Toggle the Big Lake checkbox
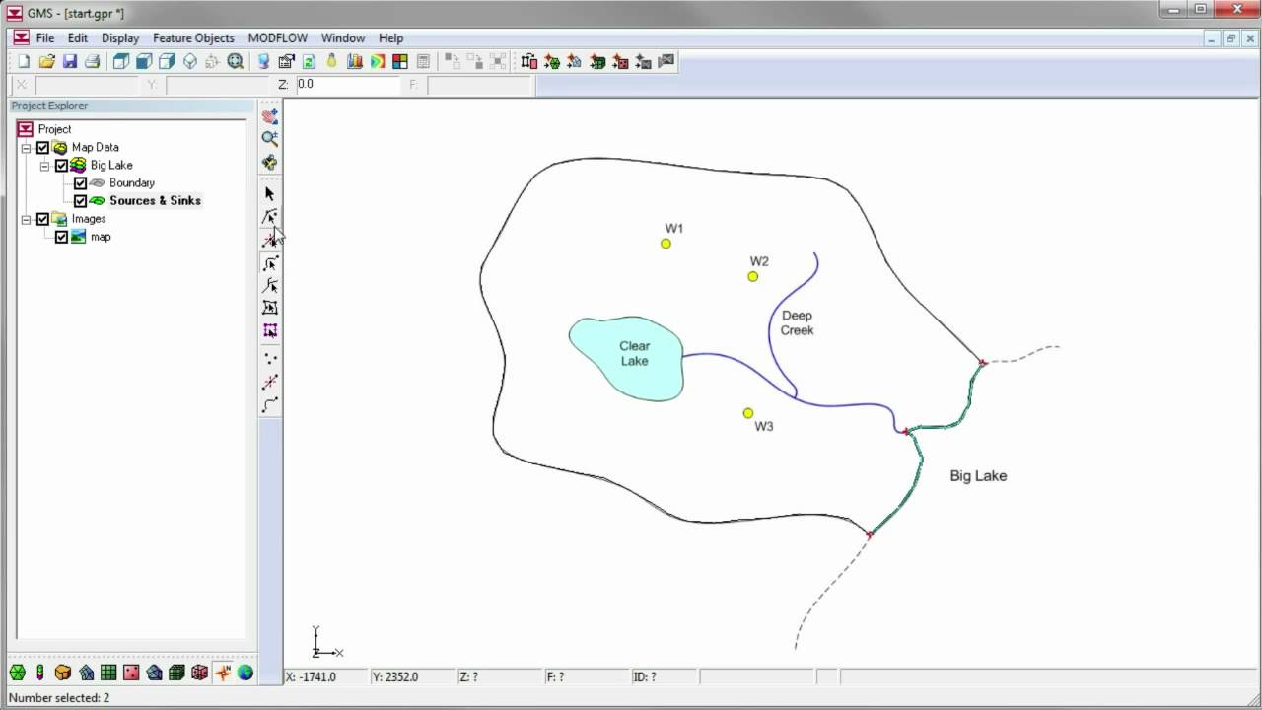 pyautogui.click(x=61, y=165)
